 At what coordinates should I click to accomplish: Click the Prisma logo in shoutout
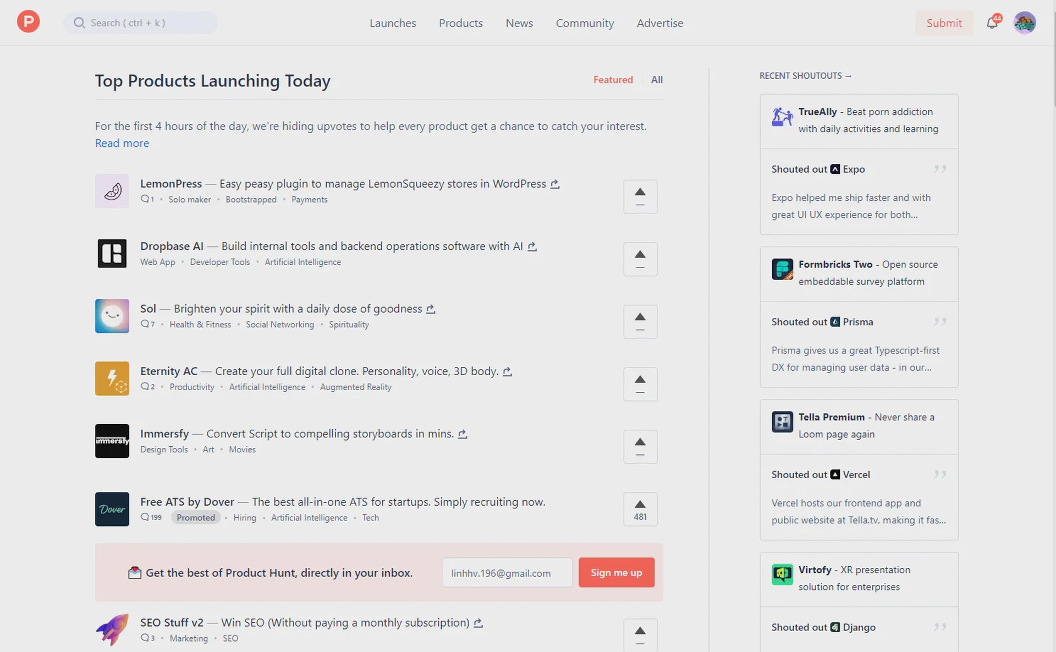(x=835, y=322)
